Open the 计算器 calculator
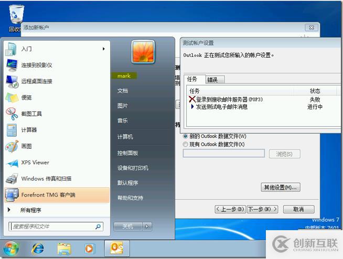This screenshot has width=343, height=259. (57, 130)
